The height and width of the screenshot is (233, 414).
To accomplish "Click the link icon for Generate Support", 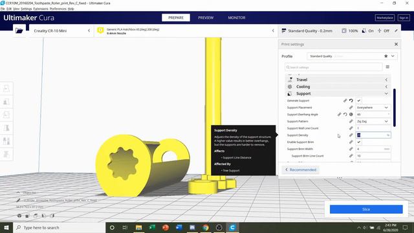I will point(345,101).
